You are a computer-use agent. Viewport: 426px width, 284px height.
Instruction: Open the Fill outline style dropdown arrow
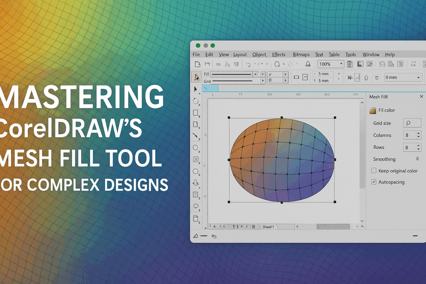point(256,74)
